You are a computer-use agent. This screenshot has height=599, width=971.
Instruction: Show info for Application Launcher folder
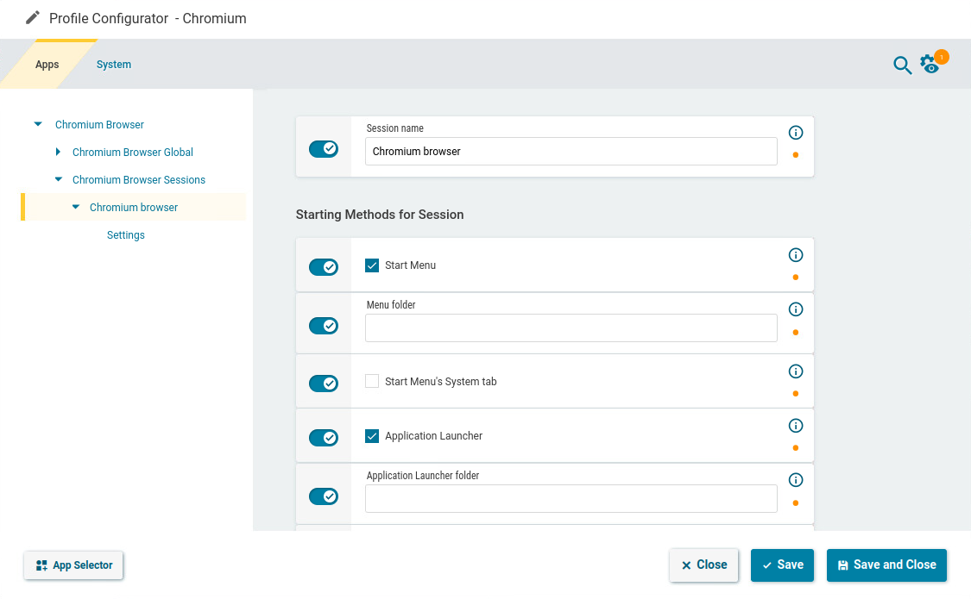(796, 480)
